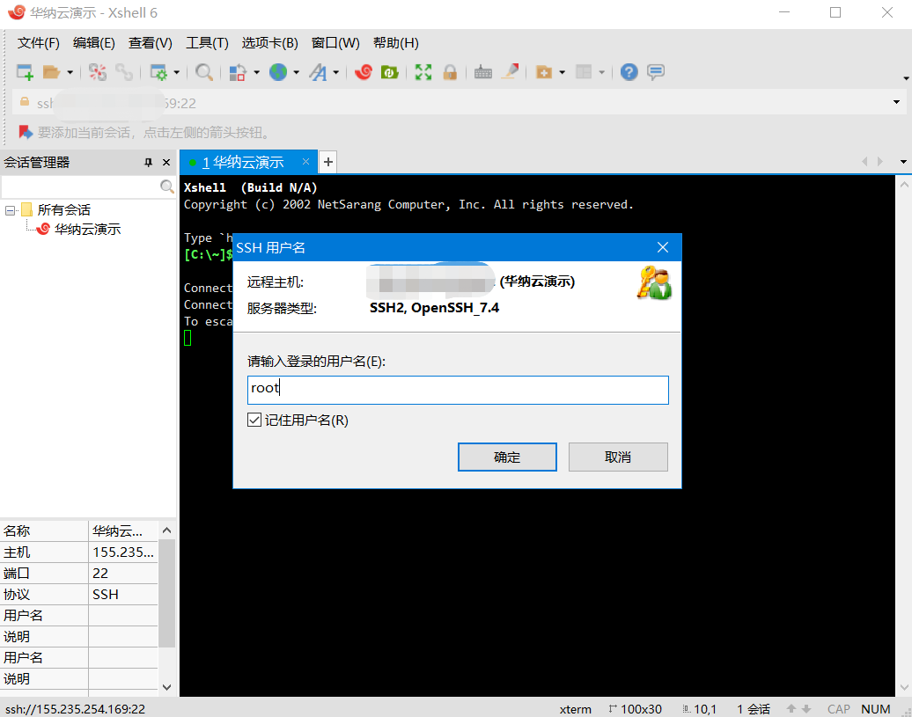Click the Encoding globe icon
Screen dimensions: 912x717
click(278, 72)
